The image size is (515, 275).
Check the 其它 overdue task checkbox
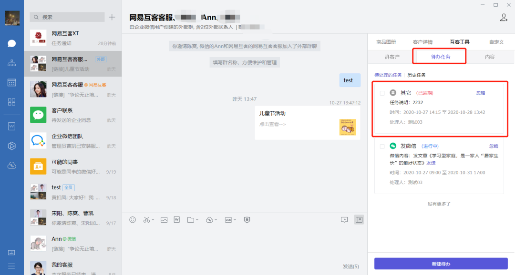(382, 93)
